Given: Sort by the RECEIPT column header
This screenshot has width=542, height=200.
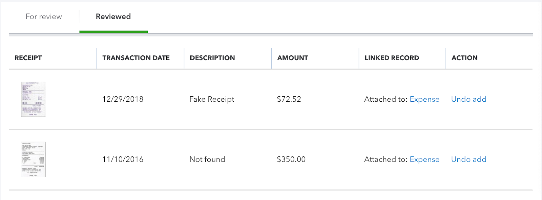Looking at the screenshot, I should [28, 58].
